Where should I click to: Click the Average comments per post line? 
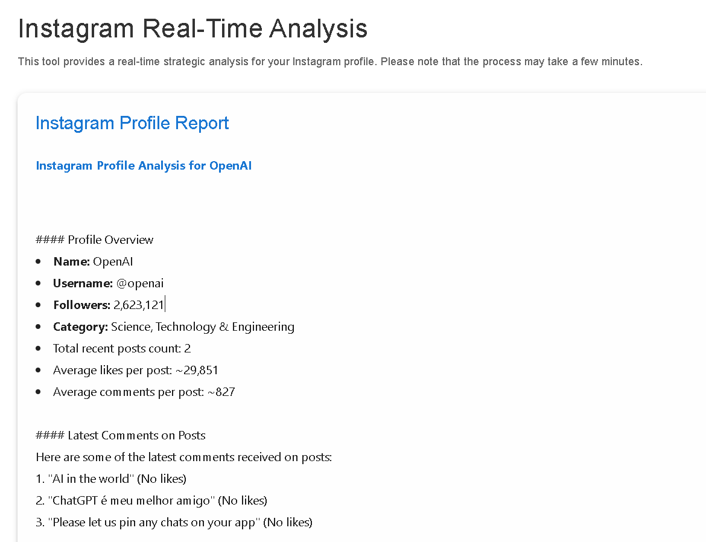[x=144, y=392]
